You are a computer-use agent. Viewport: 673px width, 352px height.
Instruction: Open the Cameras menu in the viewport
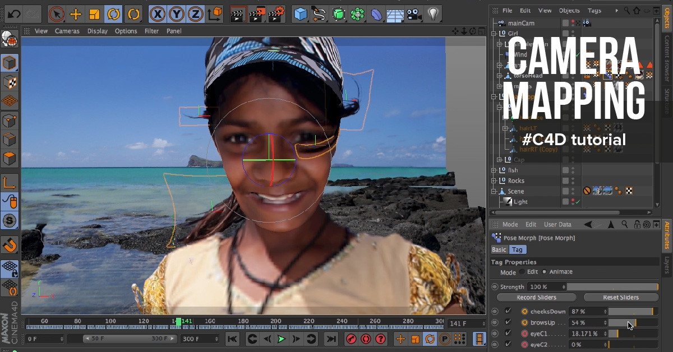[67, 31]
